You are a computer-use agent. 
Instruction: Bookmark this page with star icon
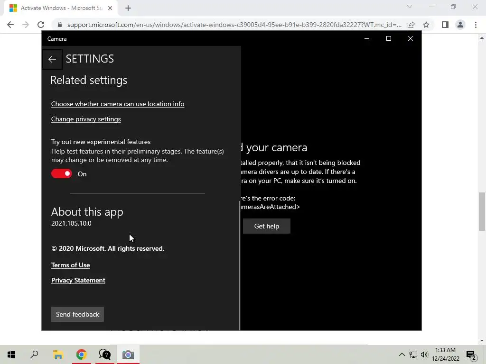tap(426, 25)
